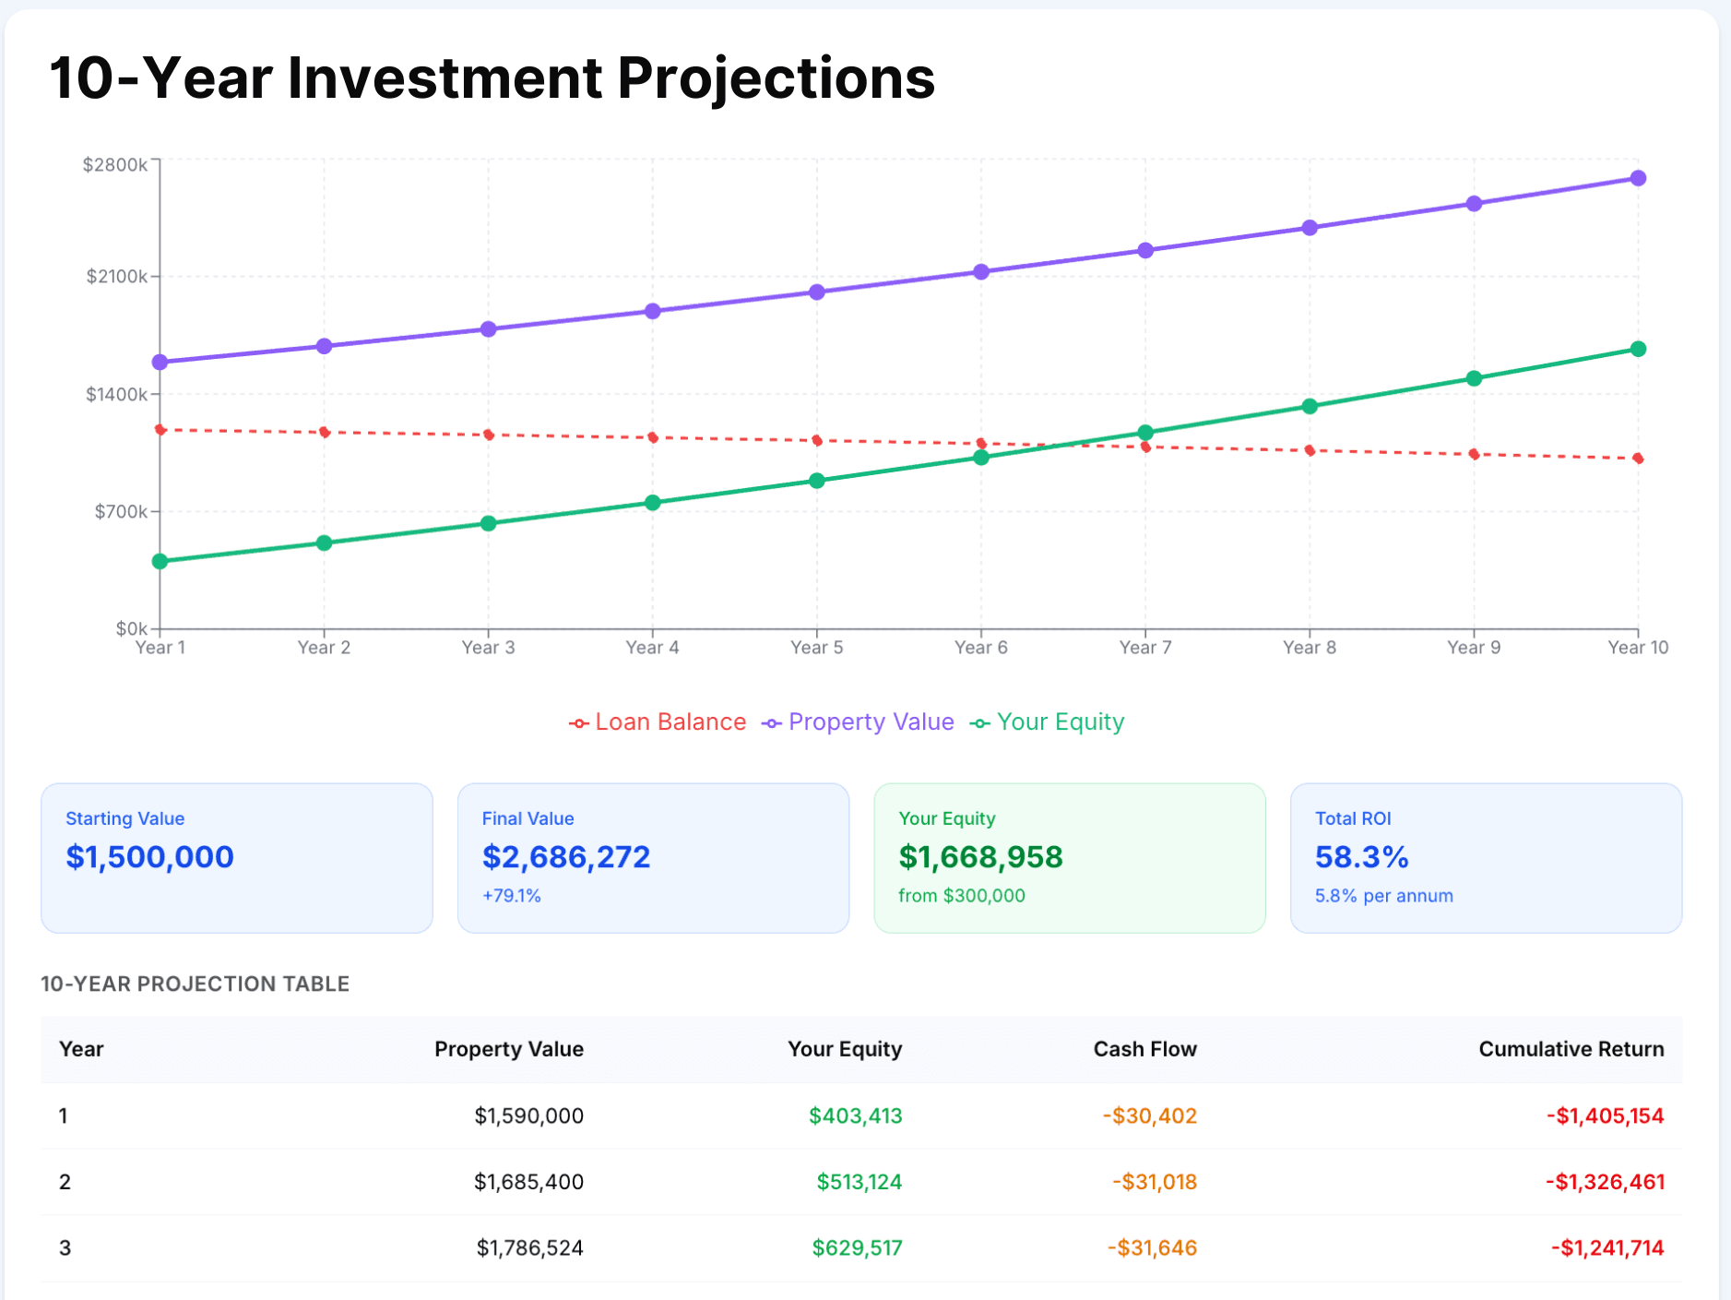Click the Final Value $2,686,272 amount
The width and height of the screenshot is (1731, 1300).
pos(566,857)
